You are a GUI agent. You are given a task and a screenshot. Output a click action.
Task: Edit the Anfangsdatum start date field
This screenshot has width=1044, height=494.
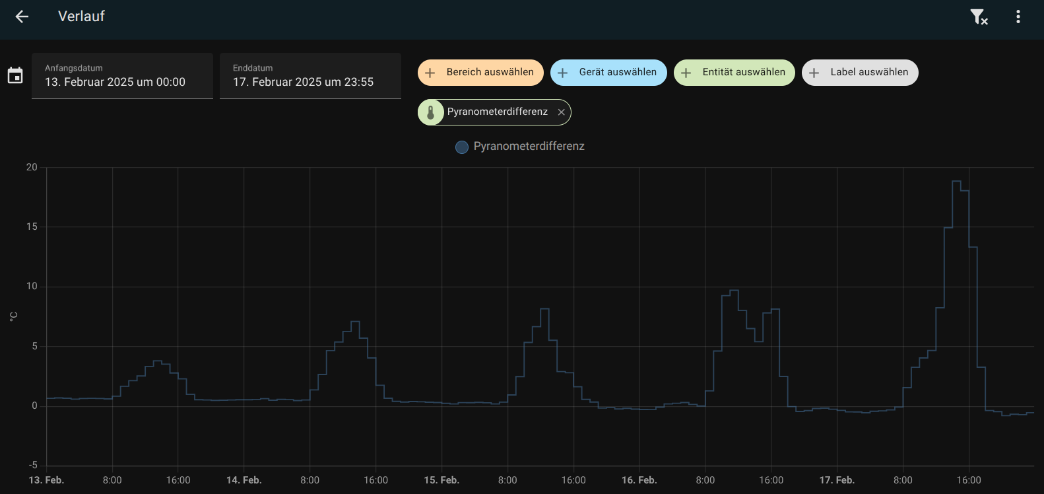122,76
